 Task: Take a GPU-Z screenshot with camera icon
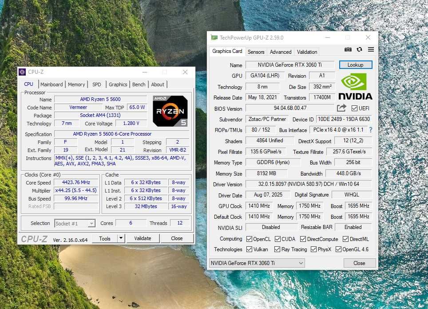pos(348,49)
